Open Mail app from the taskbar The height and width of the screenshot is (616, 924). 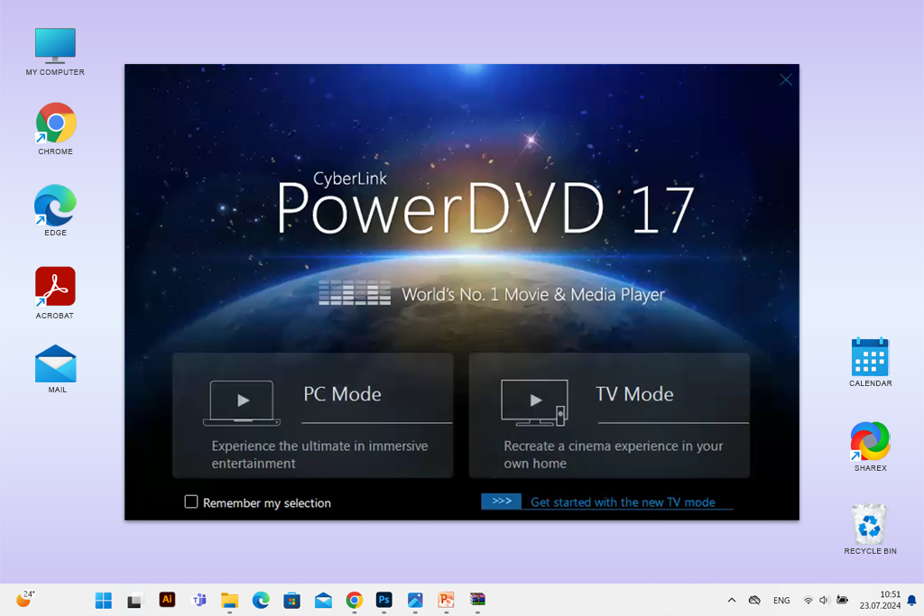click(323, 600)
